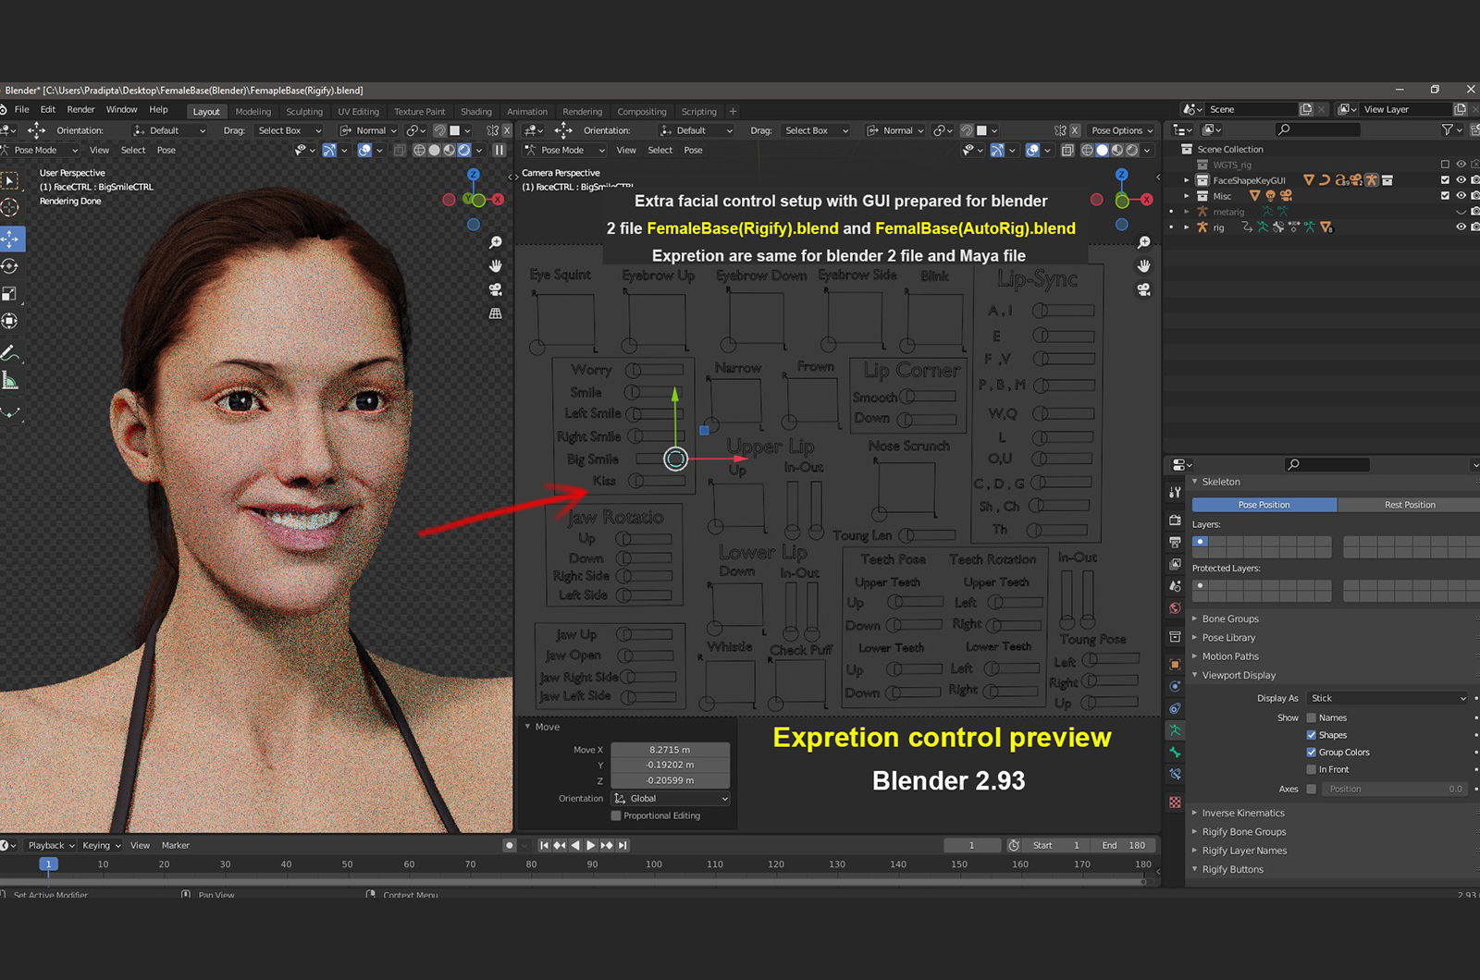Tick the Axes checkbox
The height and width of the screenshot is (980, 1480).
(1311, 789)
